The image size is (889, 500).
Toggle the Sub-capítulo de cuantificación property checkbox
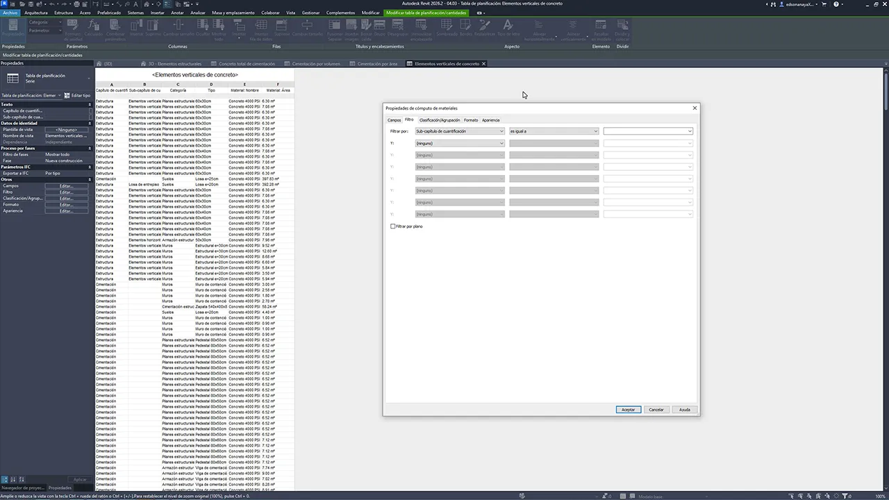tap(90, 117)
